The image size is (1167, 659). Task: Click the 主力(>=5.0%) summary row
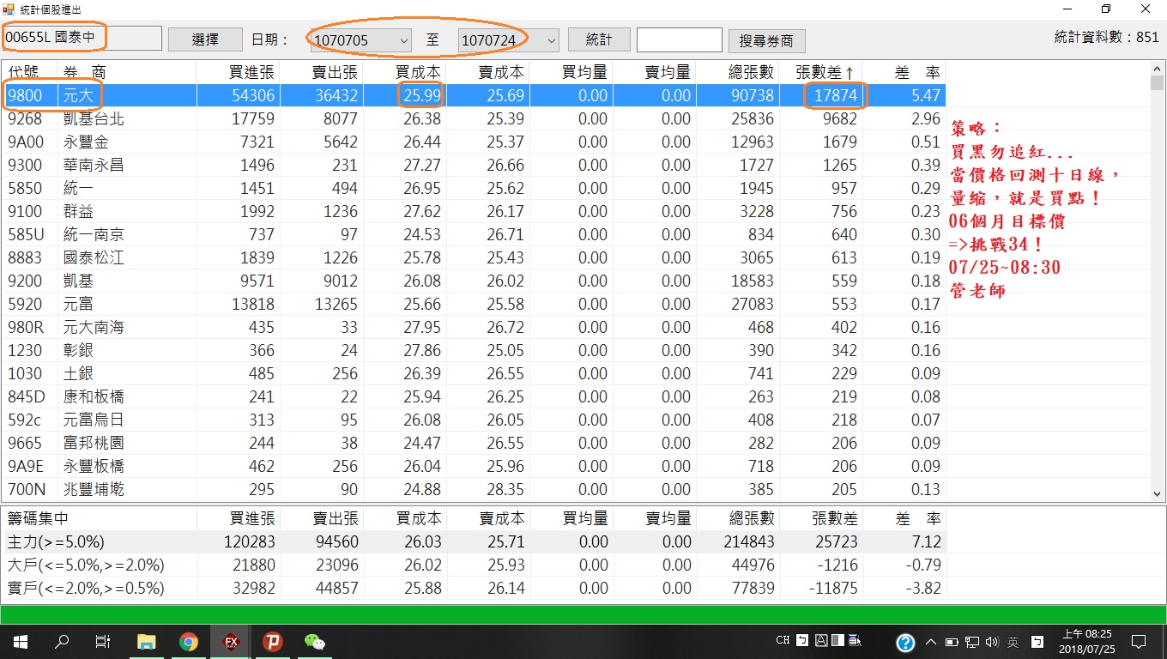click(474, 541)
